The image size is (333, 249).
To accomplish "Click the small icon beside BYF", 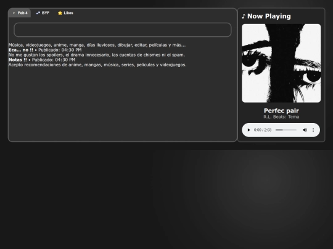I will [38, 13].
